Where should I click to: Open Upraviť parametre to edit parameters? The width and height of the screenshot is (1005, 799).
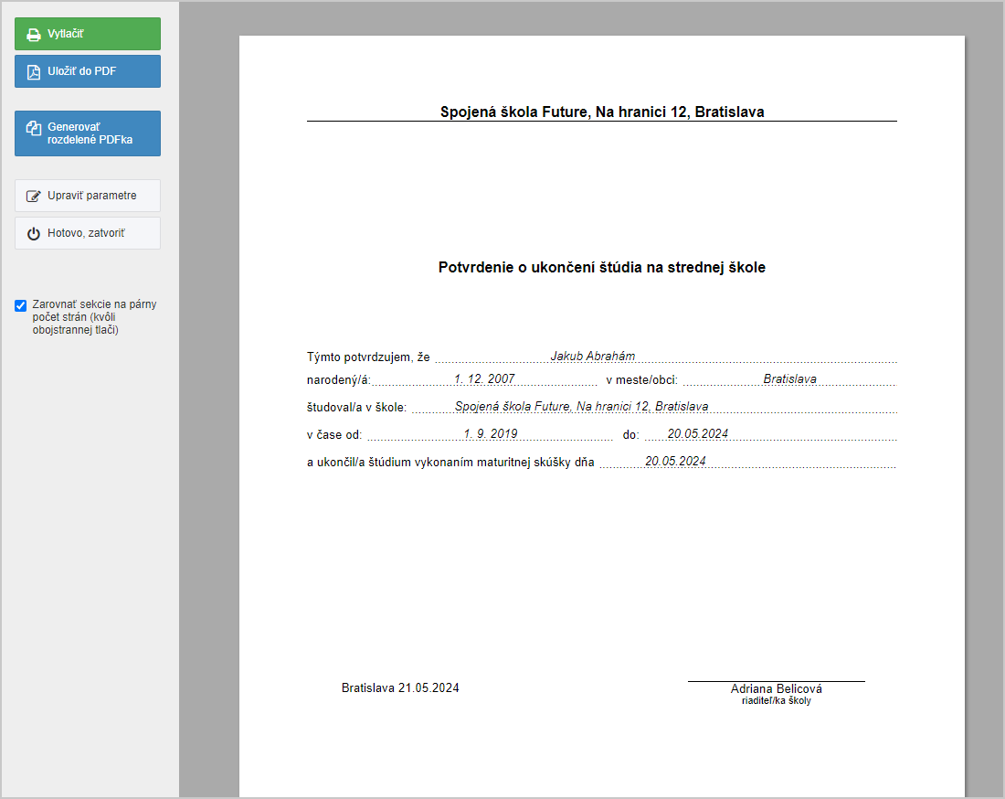[88, 196]
